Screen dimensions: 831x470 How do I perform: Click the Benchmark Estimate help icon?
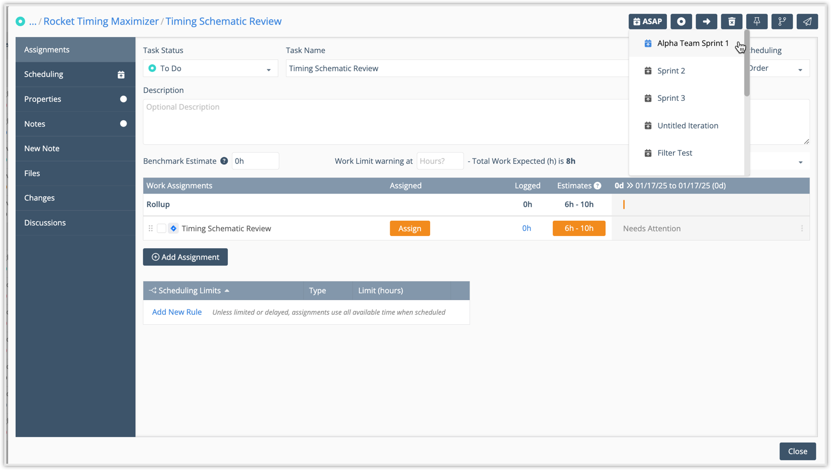tap(224, 161)
